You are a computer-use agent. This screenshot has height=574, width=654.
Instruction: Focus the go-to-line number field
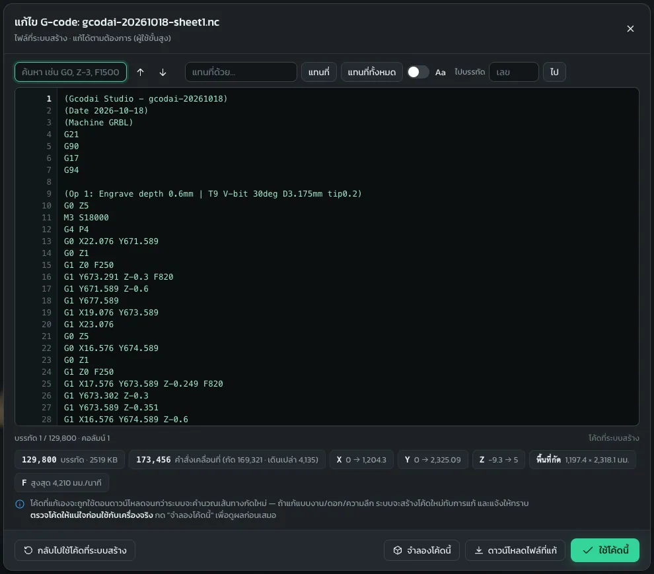[x=513, y=72]
